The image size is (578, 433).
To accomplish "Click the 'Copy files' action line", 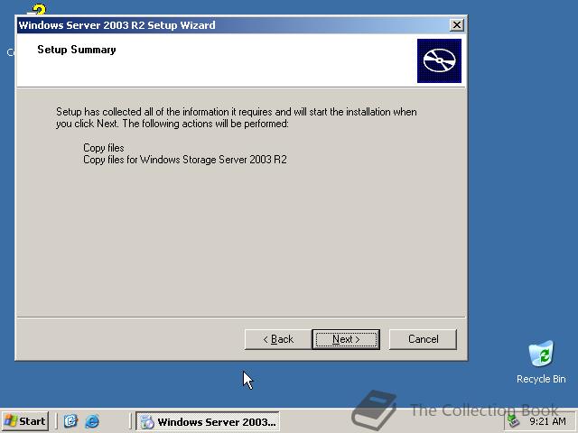I will pyautogui.click(x=104, y=148).
